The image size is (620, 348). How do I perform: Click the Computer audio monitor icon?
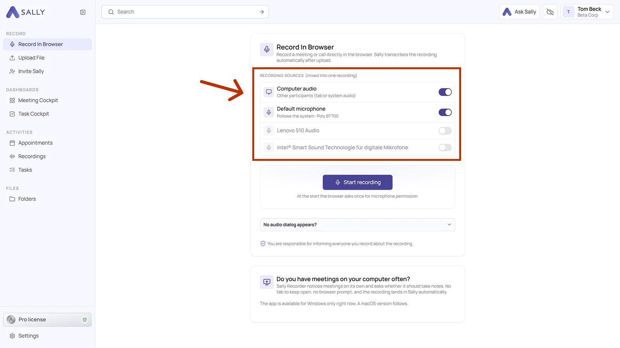tap(269, 92)
